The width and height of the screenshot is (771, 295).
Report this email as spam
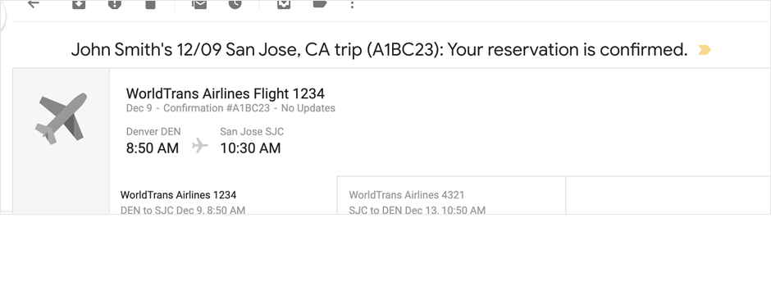(x=115, y=4)
